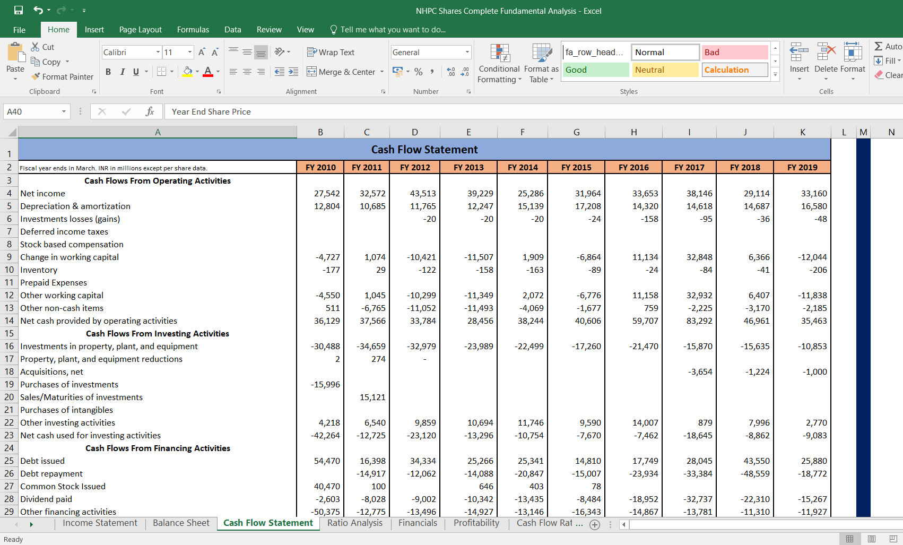Click the Format Cells icon
Screen dimensions: 903x545
[x=853, y=52]
